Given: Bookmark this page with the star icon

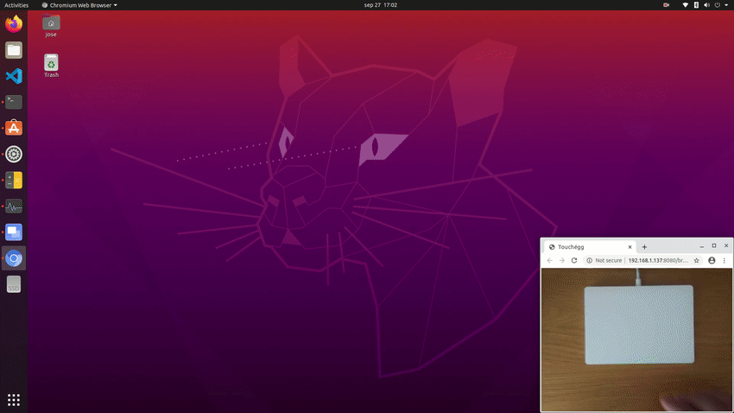Looking at the screenshot, I should click(x=697, y=260).
